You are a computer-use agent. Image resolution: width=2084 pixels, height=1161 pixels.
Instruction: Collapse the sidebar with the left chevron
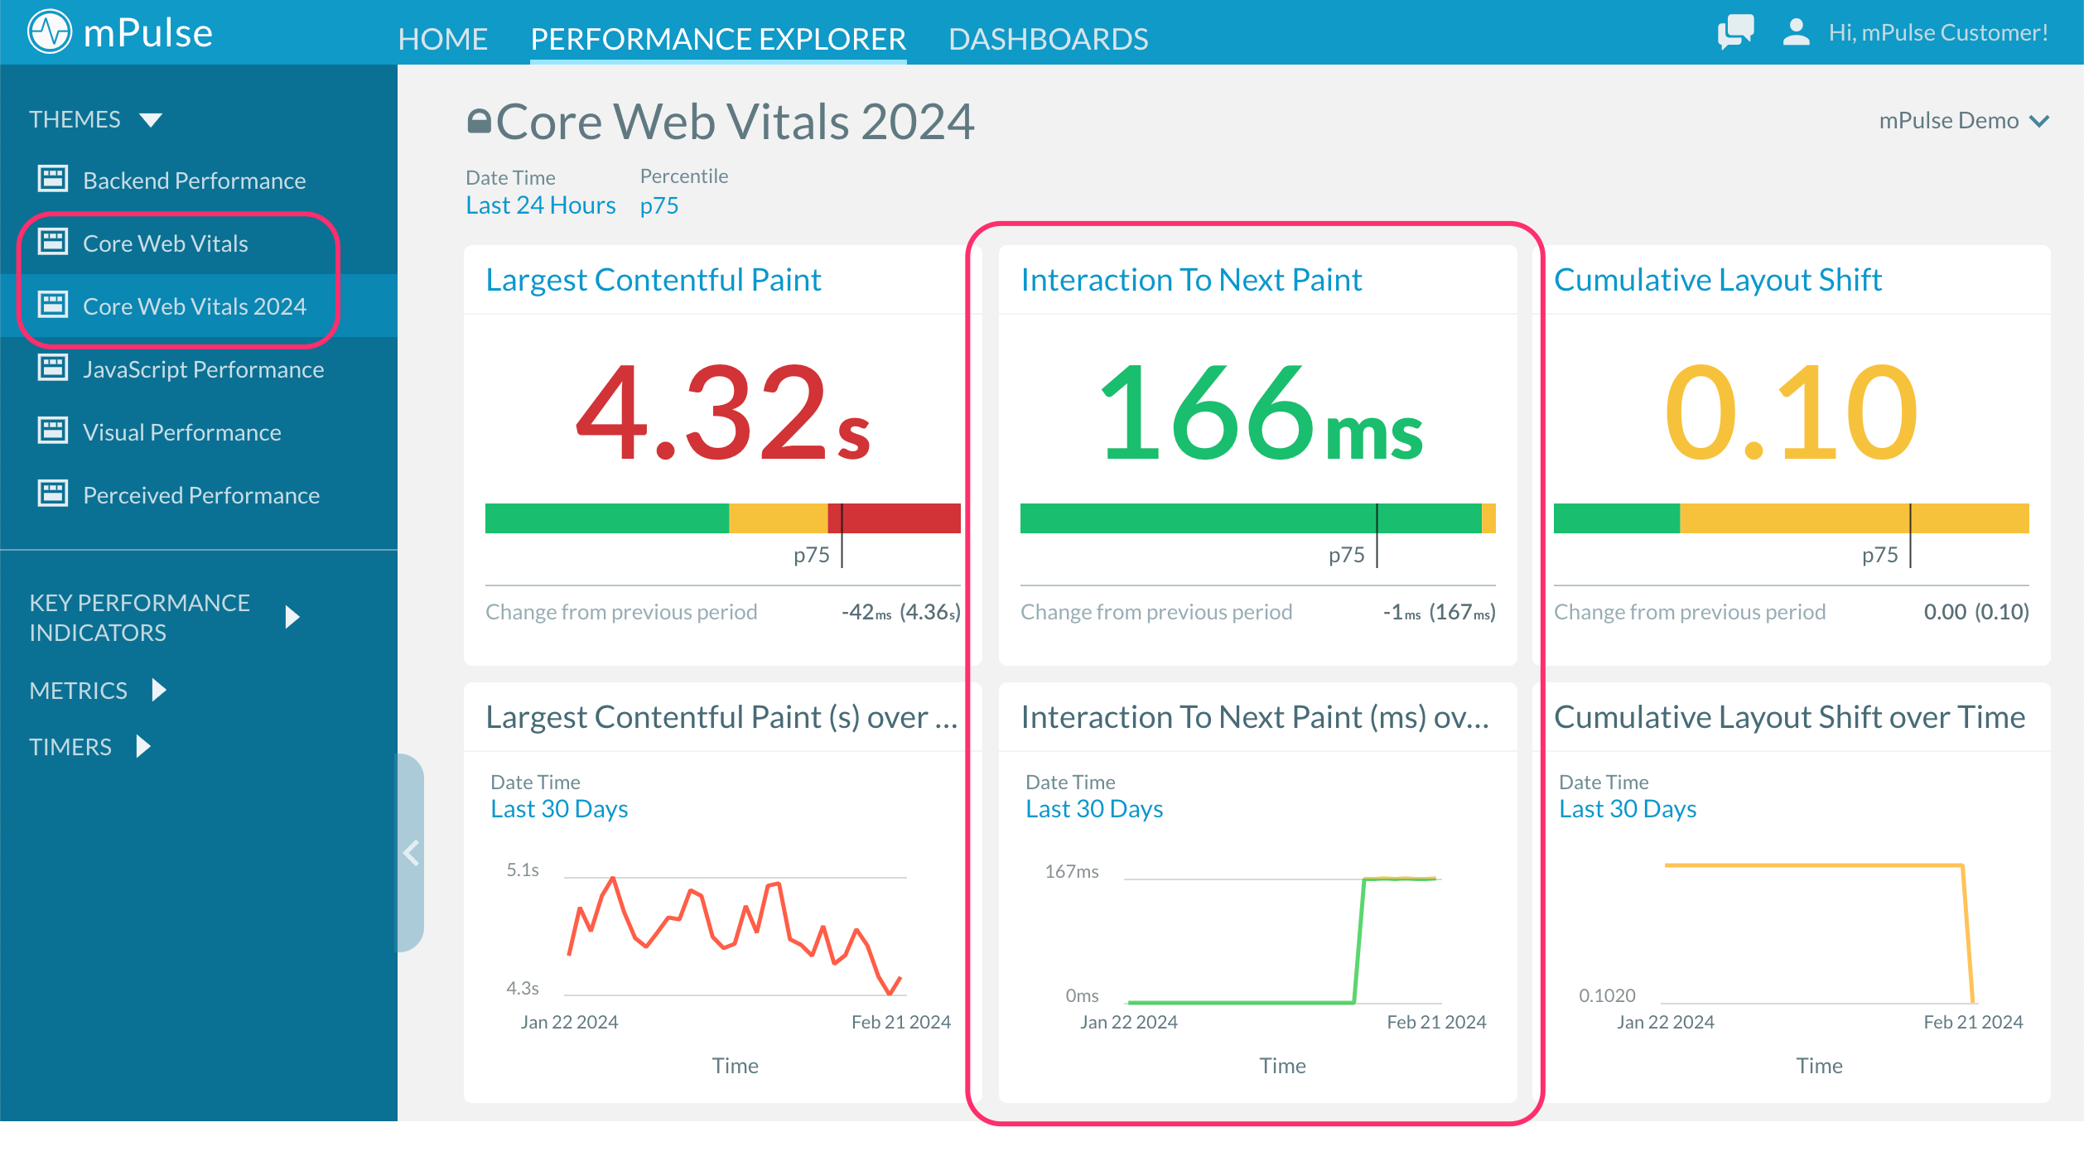410,853
